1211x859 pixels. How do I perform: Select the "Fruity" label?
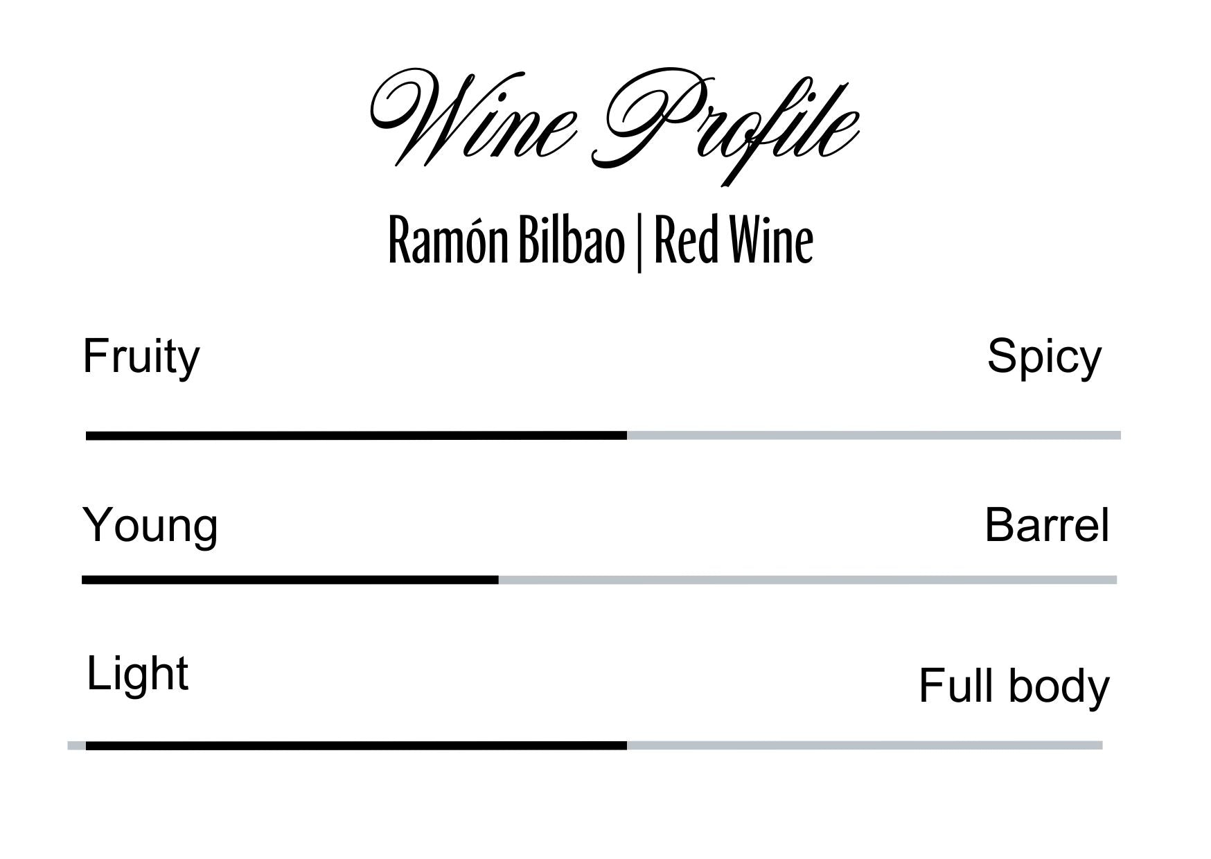coord(141,357)
